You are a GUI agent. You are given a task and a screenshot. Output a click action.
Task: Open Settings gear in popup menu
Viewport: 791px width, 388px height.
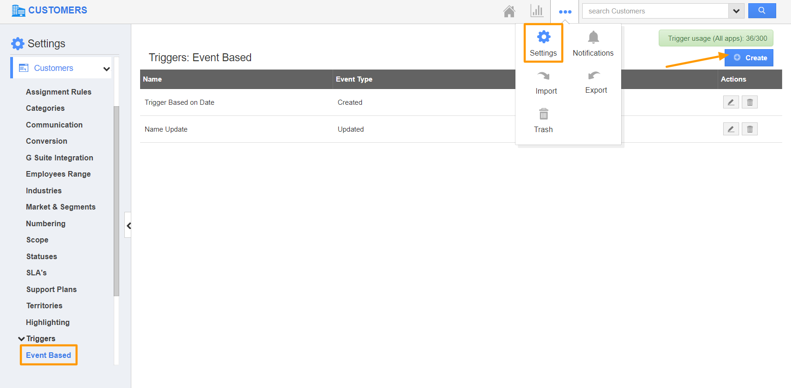(x=543, y=44)
